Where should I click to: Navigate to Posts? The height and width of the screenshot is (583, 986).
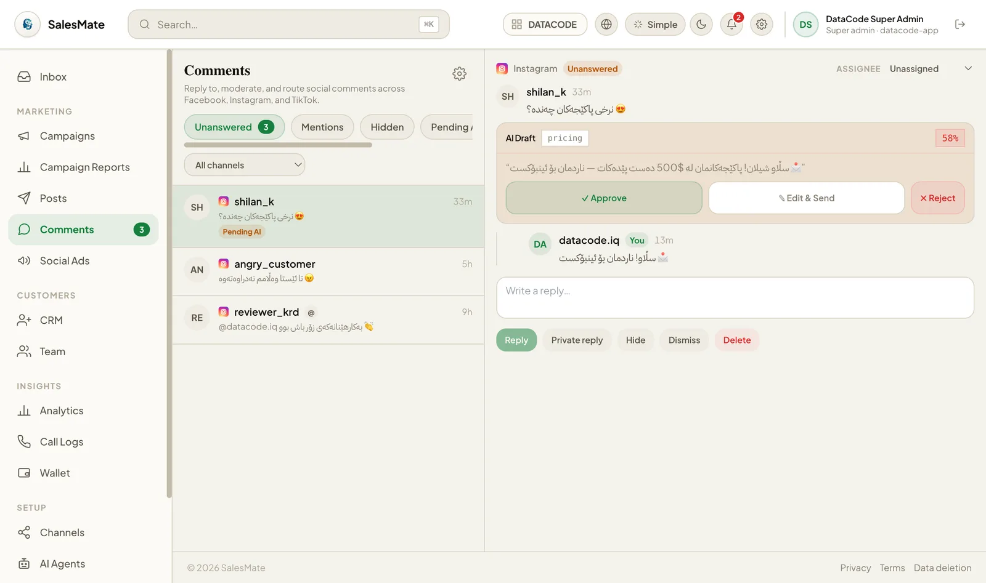83,198
